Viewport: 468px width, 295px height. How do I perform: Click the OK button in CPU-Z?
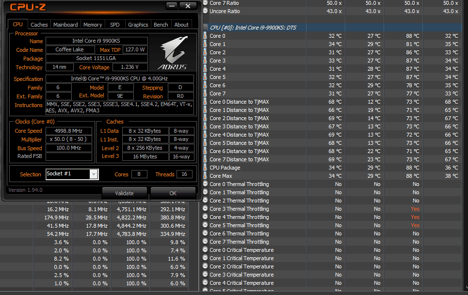pos(173,193)
